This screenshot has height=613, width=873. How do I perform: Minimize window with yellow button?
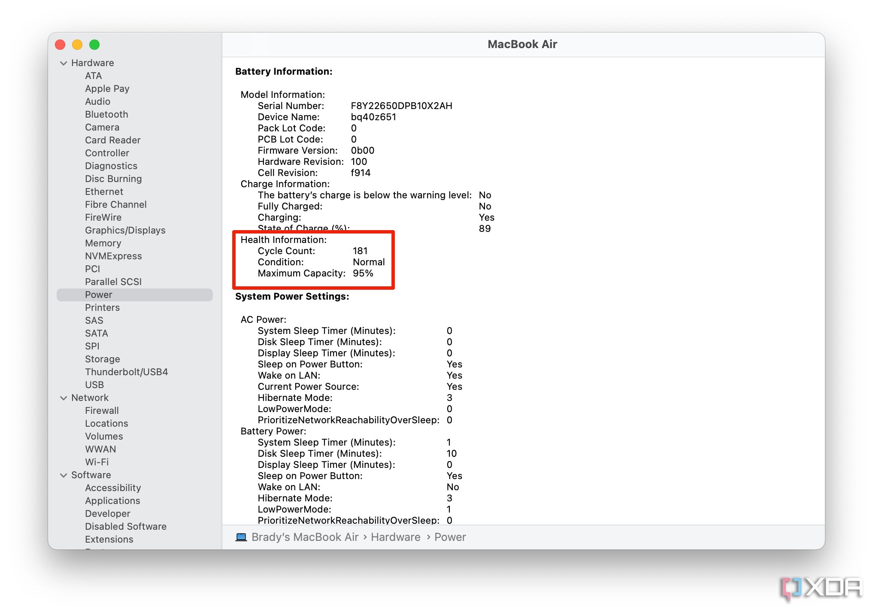[77, 45]
